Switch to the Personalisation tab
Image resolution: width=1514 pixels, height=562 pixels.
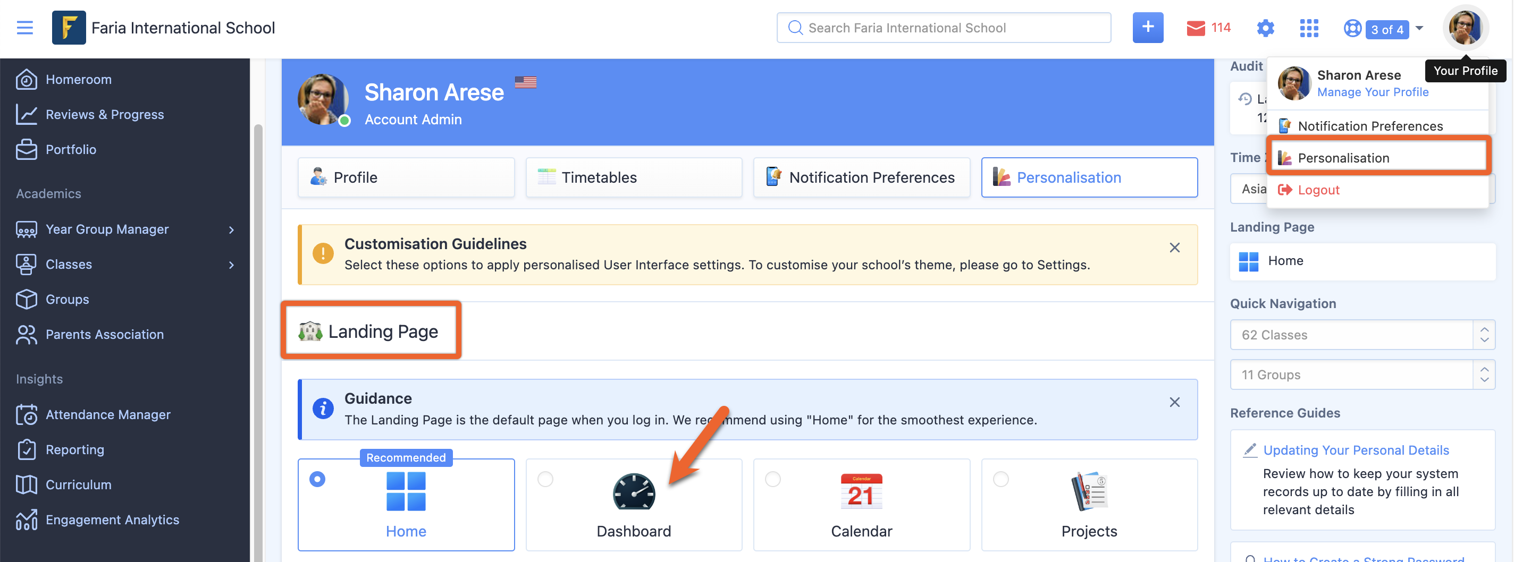[x=1089, y=177]
